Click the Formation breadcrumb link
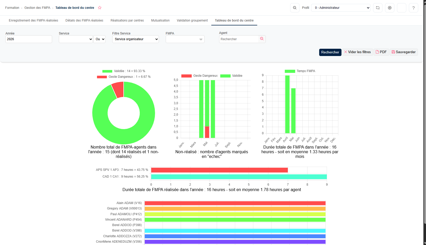Image resolution: width=426 pixels, height=245 pixels. 12,8
